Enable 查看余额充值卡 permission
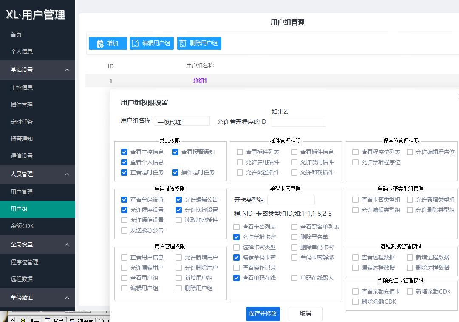 (355, 291)
